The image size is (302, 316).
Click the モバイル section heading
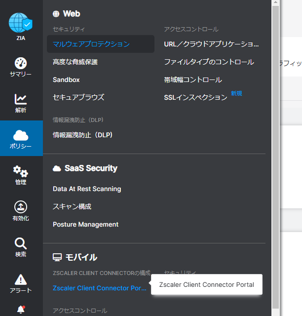81,257
